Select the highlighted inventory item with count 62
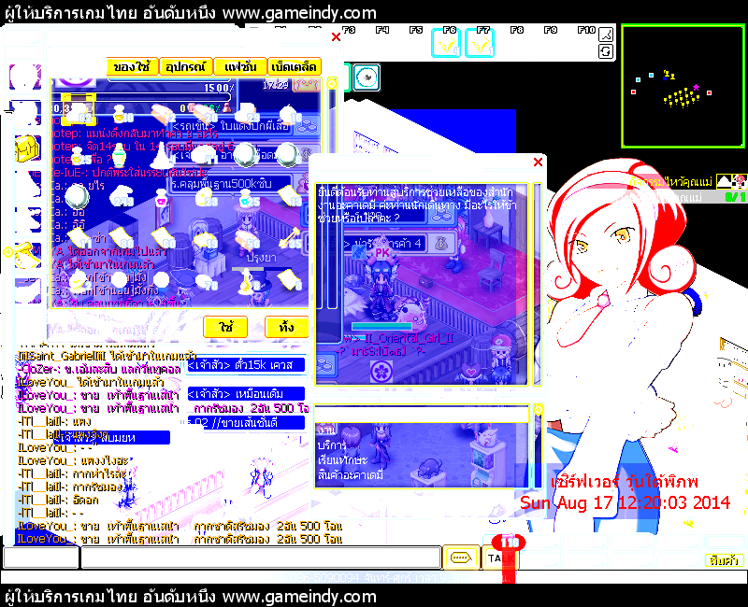The image size is (748, 607). coord(79,110)
